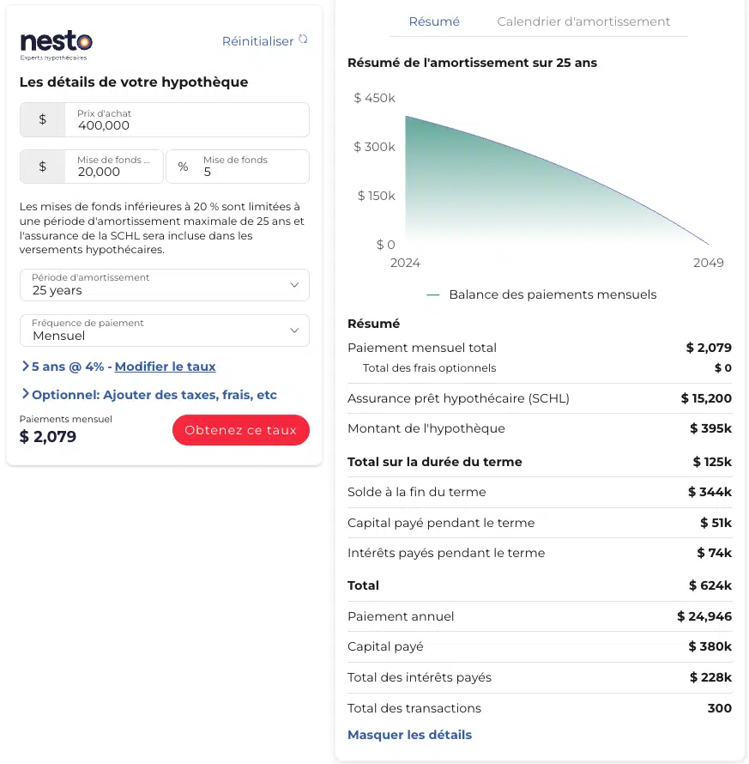Click the $ 2,079 Paiements mensuel amount in left panel
This screenshot has height=764, width=749.
click(x=48, y=437)
